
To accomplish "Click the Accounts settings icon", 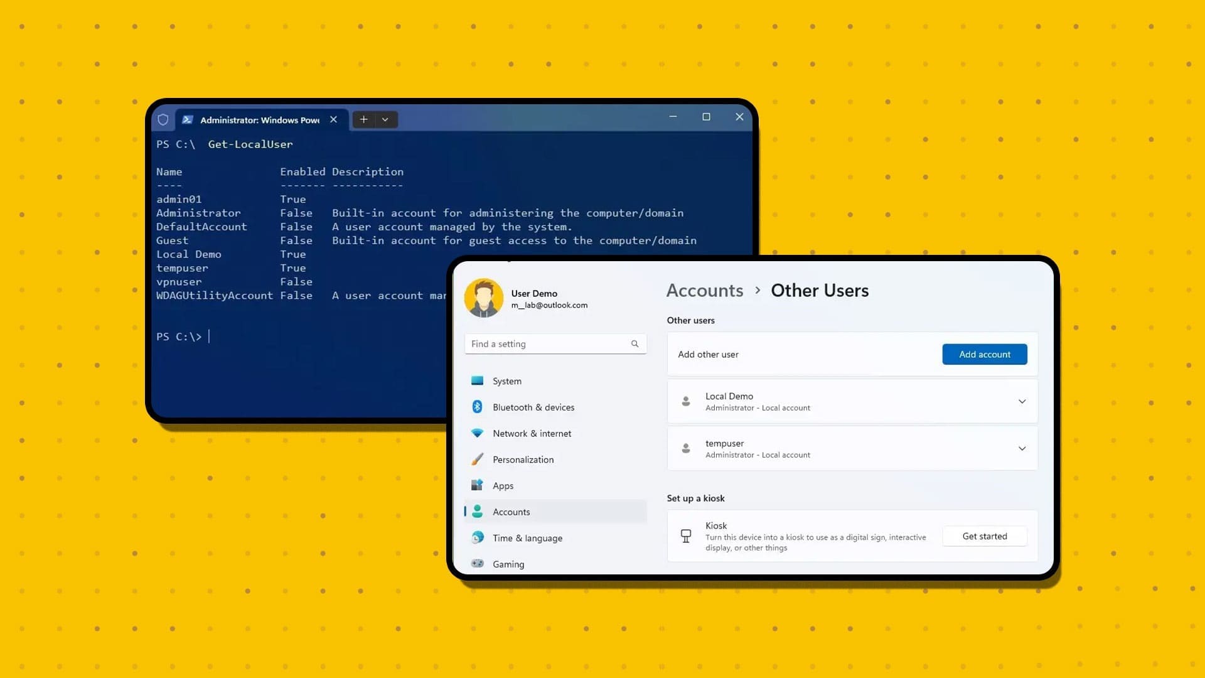I will [478, 511].
